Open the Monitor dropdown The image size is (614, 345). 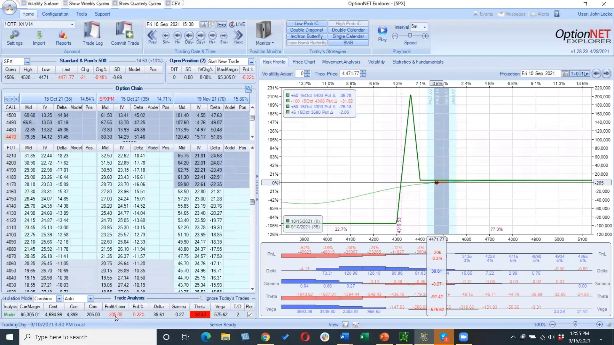coord(264,34)
